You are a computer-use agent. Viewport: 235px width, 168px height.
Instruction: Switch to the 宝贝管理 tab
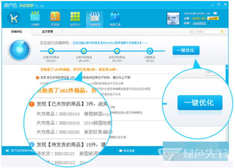click(x=47, y=32)
